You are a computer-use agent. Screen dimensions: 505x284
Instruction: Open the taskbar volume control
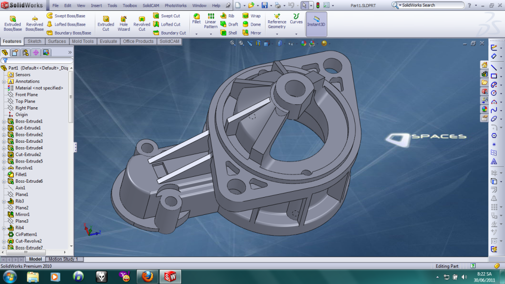[x=464, y=277]
